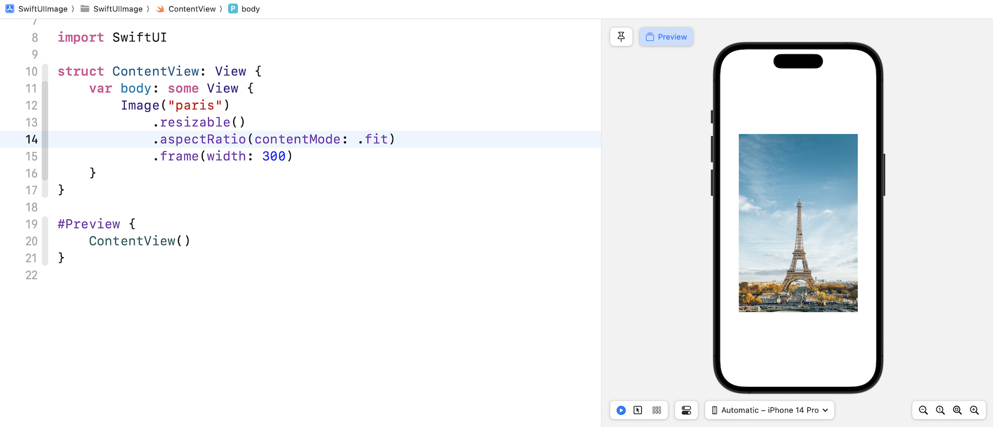
Task: Click the code folding ribbon for #Preview block
Action: [x=45, y=241]
